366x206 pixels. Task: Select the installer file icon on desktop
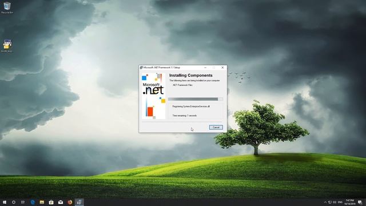7,46
